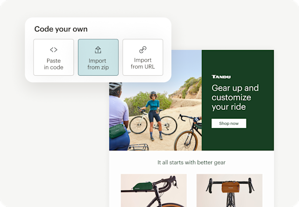
Task: Click the Tandu brand logo
Action: 221,77
